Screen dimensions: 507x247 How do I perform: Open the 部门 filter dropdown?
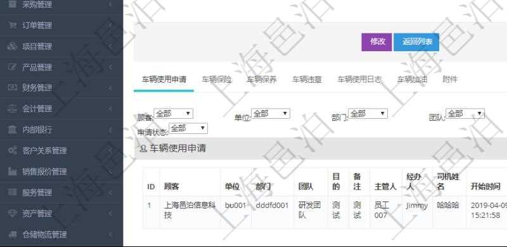[x=368, y=114]
